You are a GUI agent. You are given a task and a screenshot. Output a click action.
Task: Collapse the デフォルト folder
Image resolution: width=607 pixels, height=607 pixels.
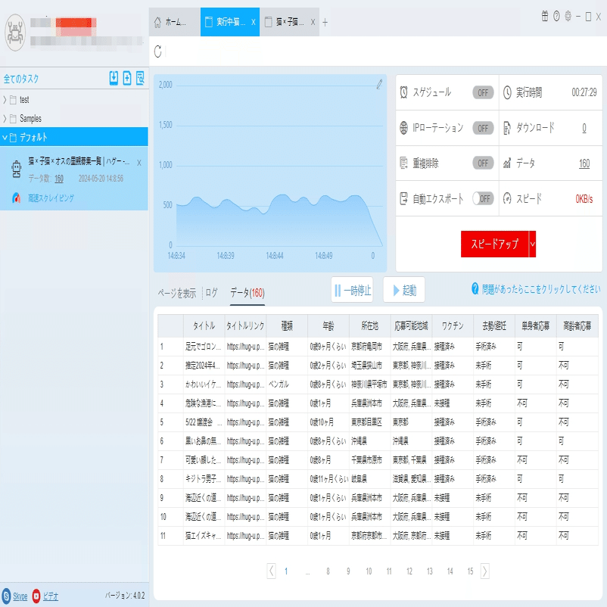click(5, 137)
